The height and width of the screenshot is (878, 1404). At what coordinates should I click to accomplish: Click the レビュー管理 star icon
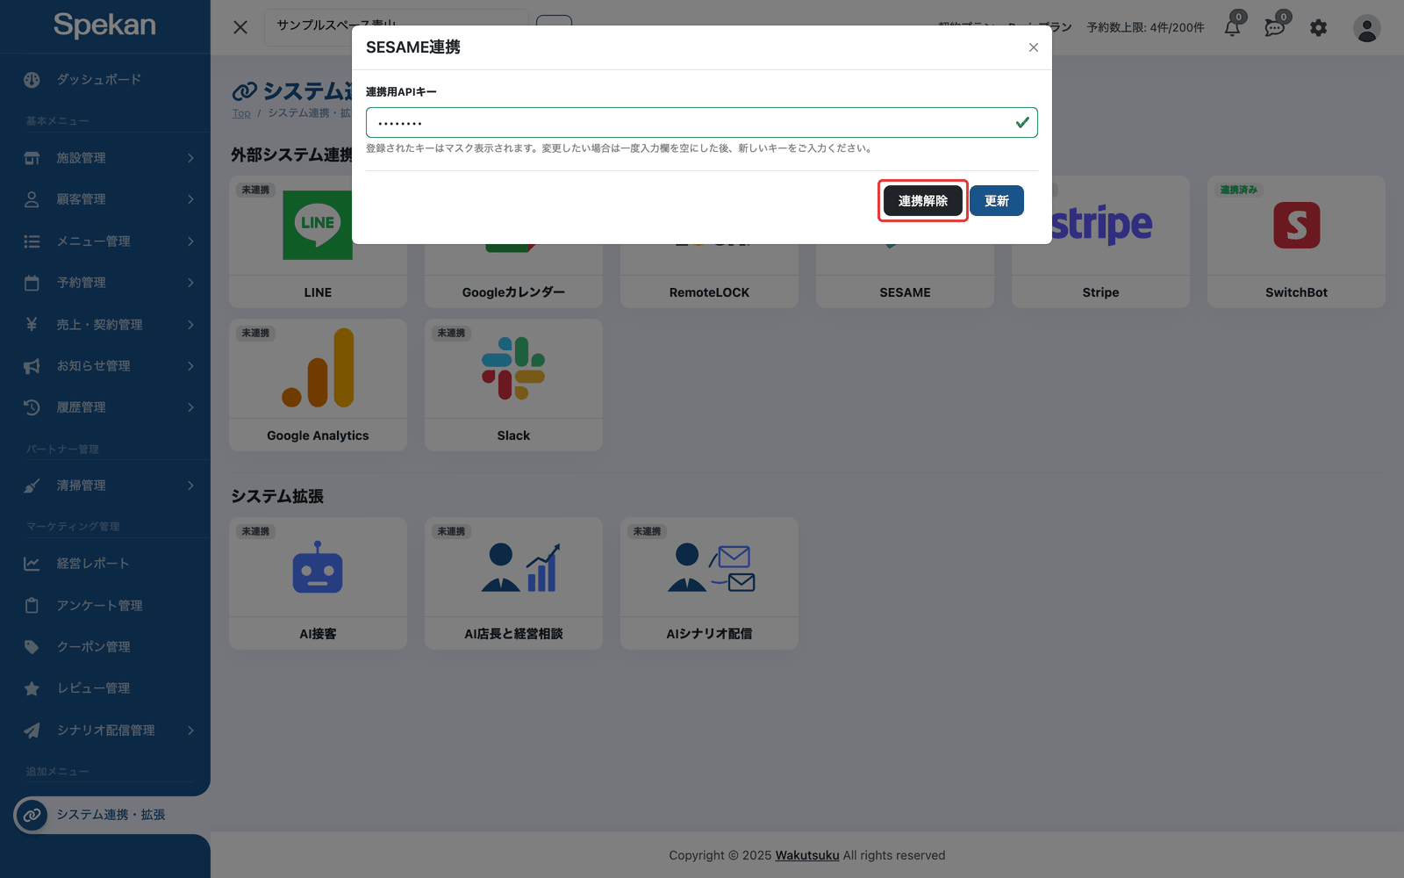(32, 688)
